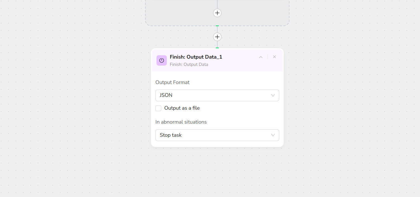Collapse the Finish: Output Data_1 node
This screenshot has height=197, width=420.
(261, 57)
